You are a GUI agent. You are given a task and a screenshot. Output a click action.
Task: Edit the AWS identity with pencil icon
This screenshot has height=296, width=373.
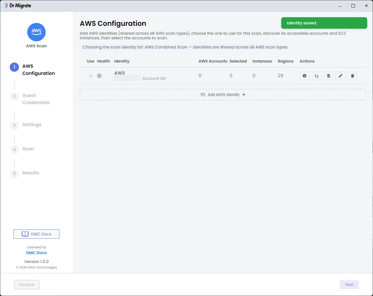pyautogui.click(x=340, y=76)
